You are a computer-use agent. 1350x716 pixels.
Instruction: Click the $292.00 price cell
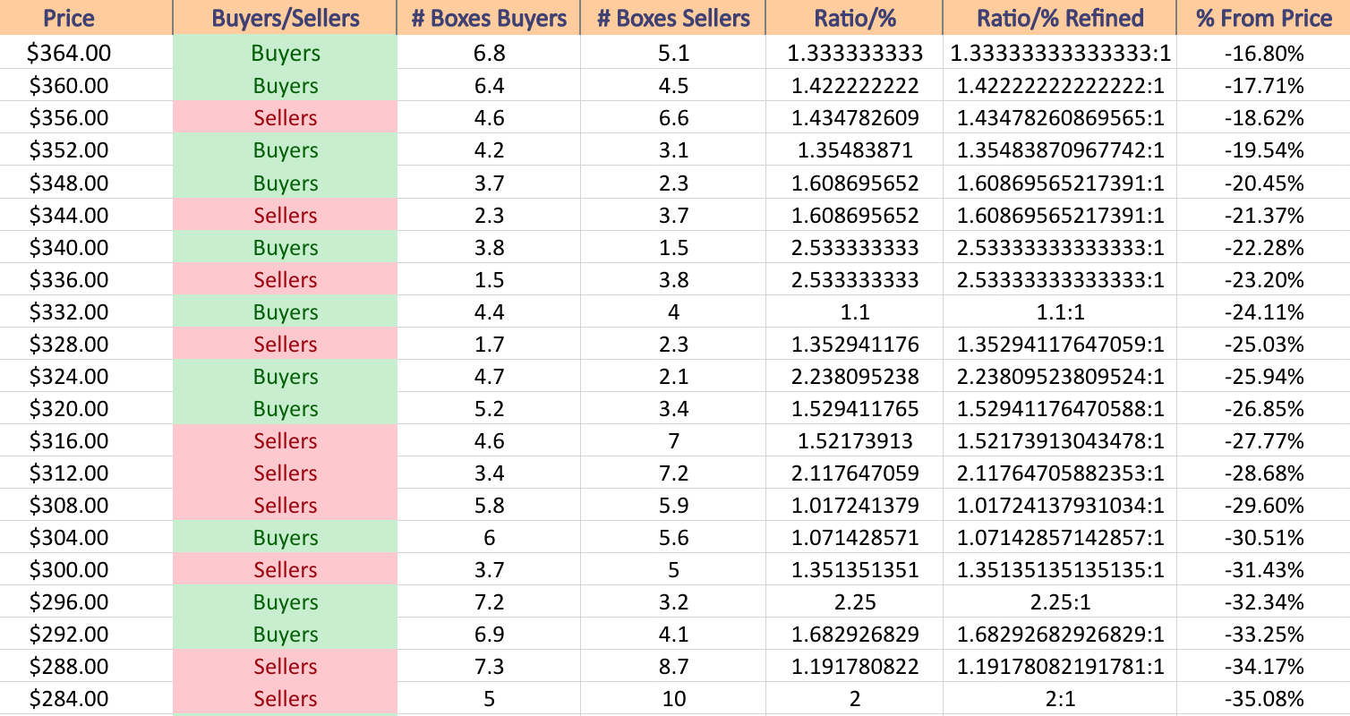(x=86, y=634)
